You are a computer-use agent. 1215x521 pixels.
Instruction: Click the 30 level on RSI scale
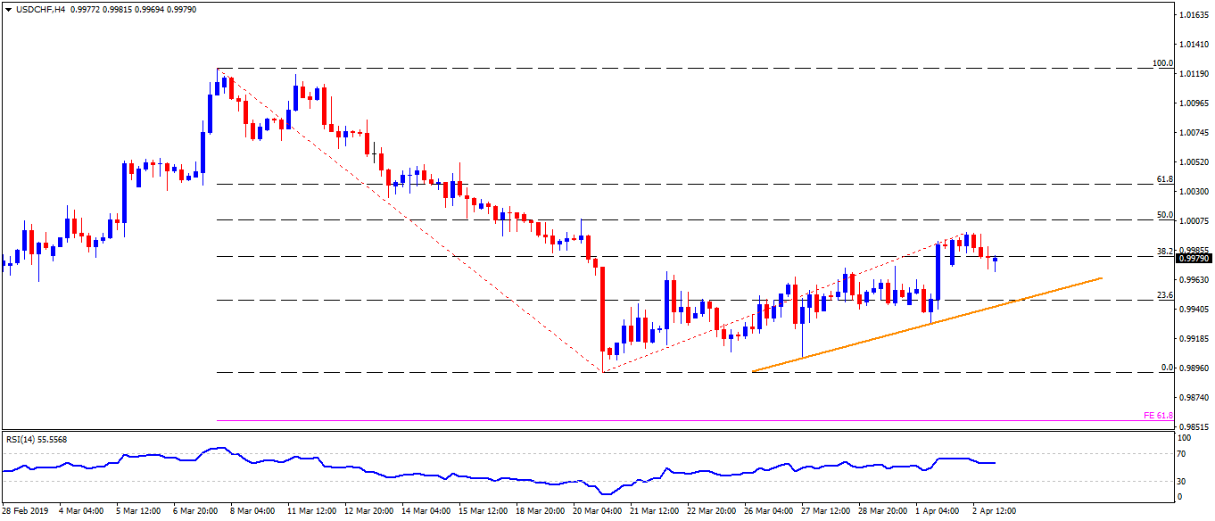1183,481
